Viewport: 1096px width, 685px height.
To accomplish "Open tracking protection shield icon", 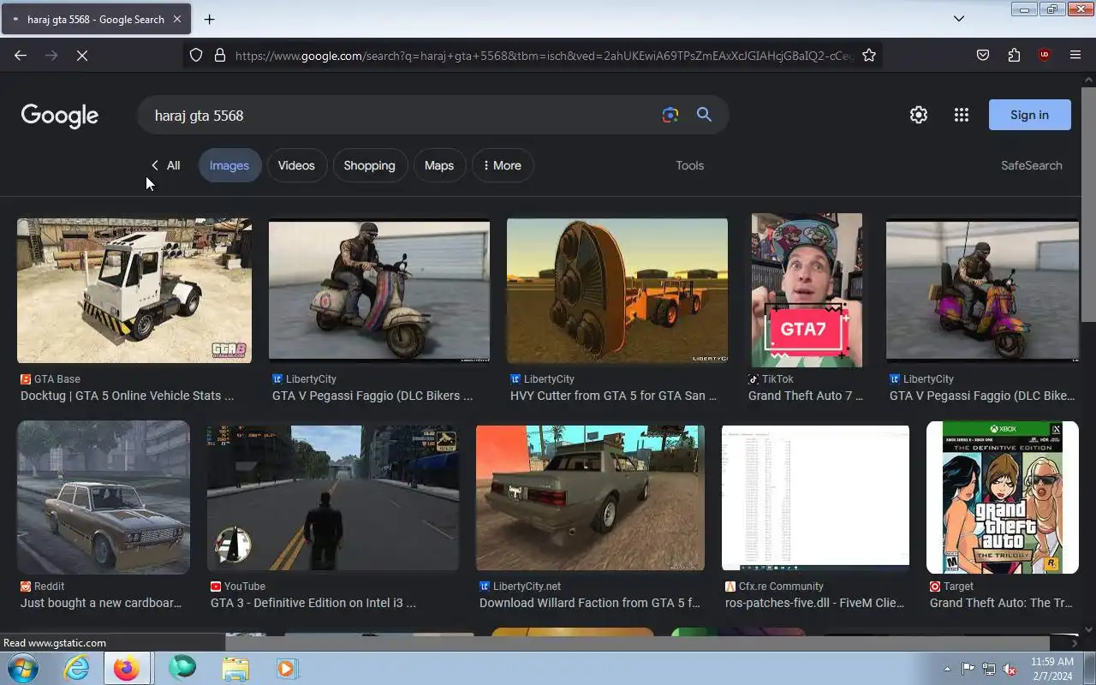I will (196, 55).
